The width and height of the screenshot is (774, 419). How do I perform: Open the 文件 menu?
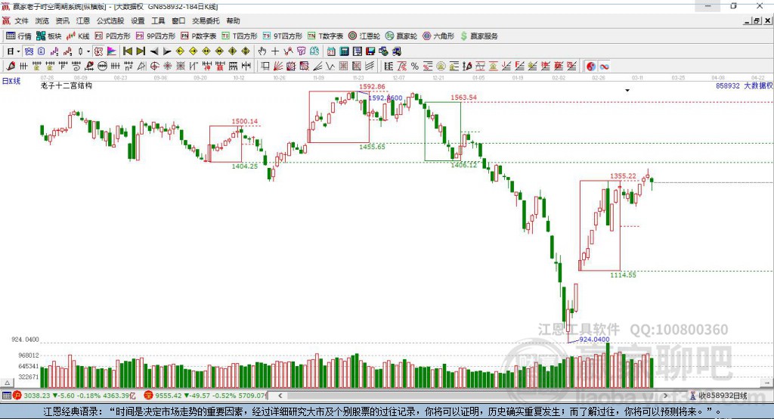click(x=22, y=20)
